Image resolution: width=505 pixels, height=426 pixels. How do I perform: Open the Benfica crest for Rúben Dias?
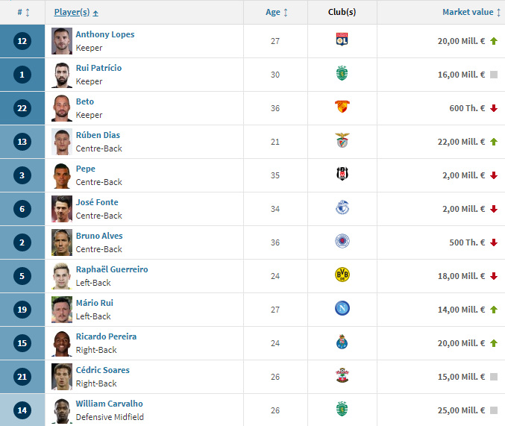click(x=342, y=140)
